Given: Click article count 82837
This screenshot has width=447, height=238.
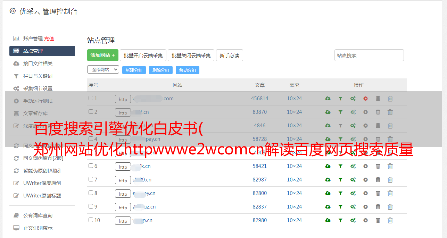Looking at the screenshot, I should pyautogui.click(x=260, y=207).
